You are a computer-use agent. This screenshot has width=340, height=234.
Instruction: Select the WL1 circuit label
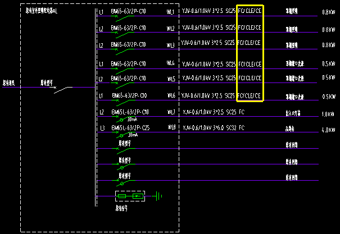(170, 12)
